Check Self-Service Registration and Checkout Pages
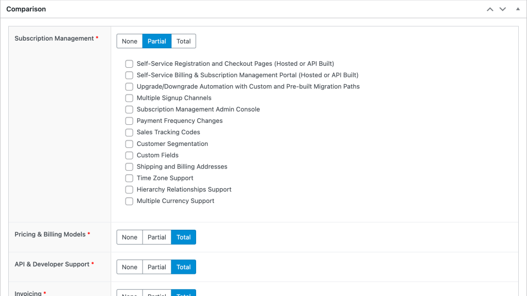Screen dimensions: 527x296 click(129, 64)
